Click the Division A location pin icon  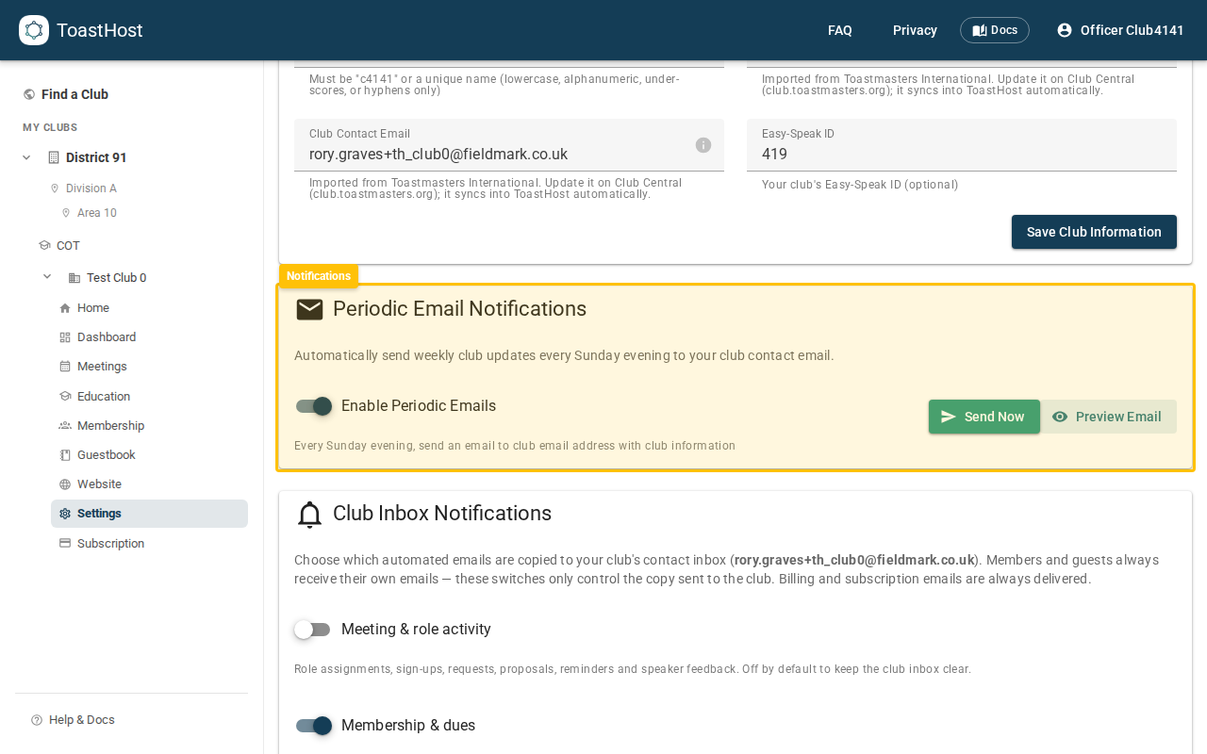[x=55, y=188]
